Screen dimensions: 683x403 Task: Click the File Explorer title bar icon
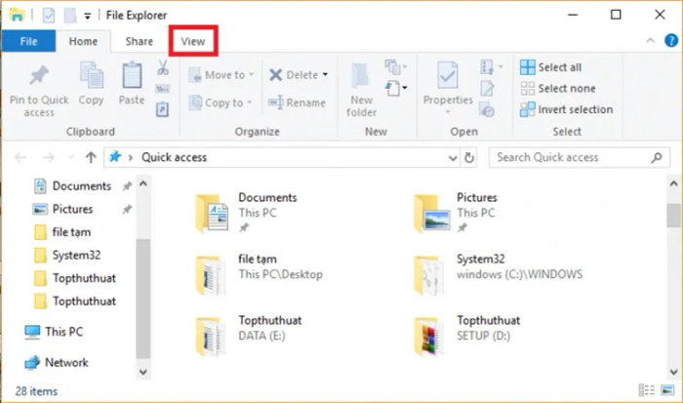tap(17, 16)
